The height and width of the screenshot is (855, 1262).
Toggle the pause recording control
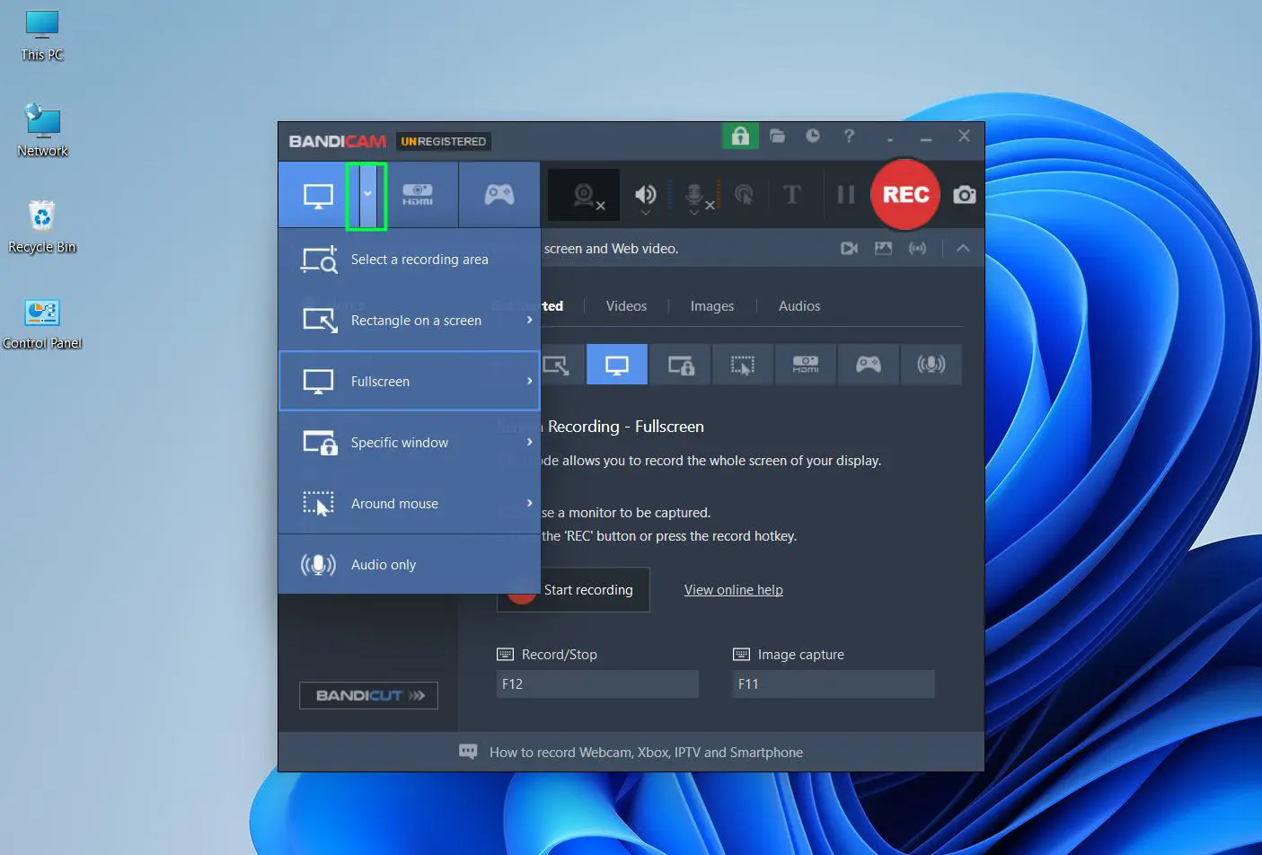pos(844,195)
